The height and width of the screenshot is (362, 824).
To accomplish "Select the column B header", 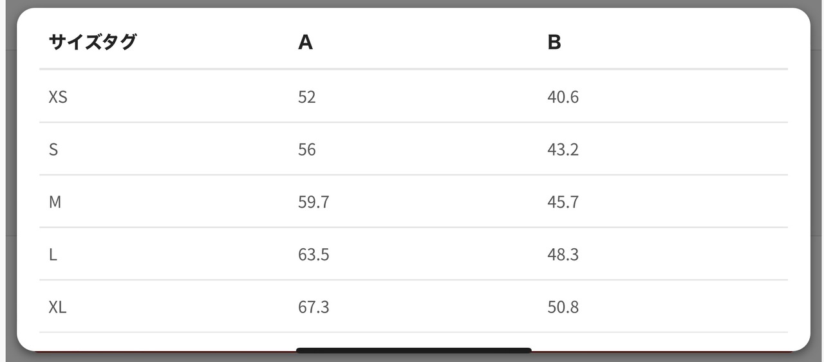I will pos(554,42).
